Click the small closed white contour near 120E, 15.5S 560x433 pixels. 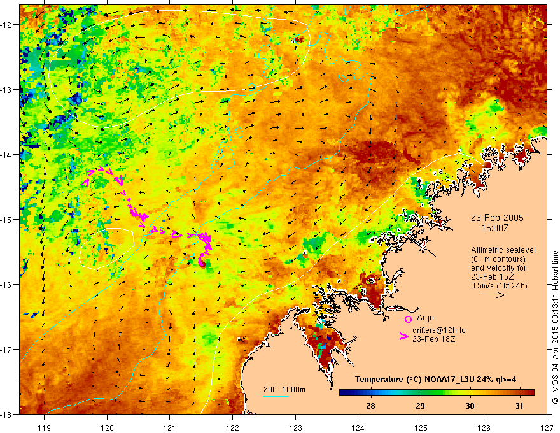106,248
